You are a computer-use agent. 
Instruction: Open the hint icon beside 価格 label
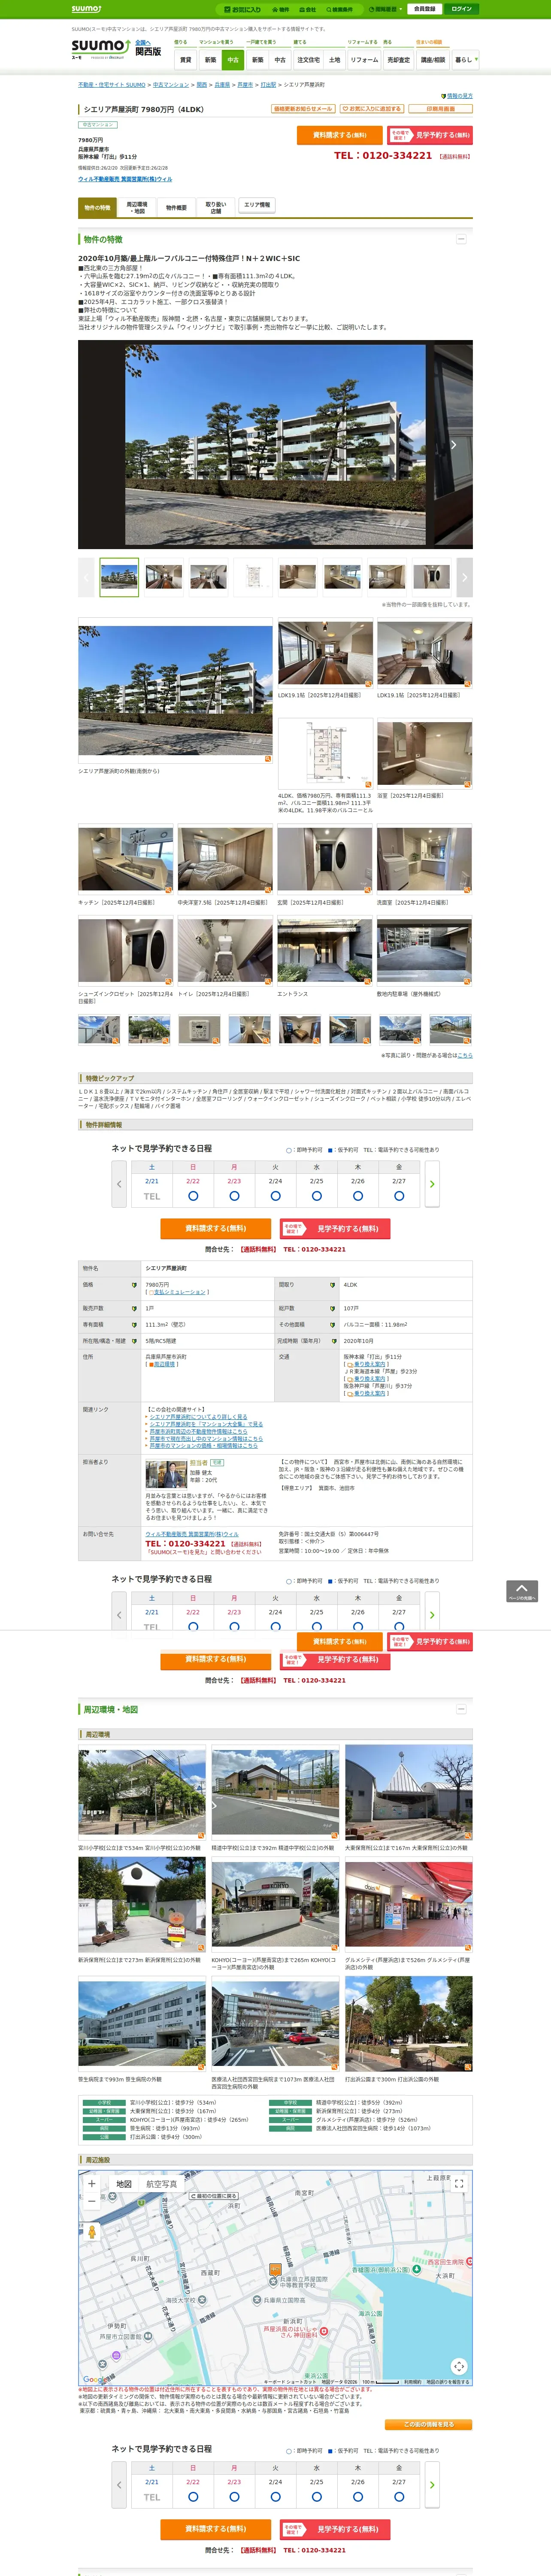pos(134,1285)
